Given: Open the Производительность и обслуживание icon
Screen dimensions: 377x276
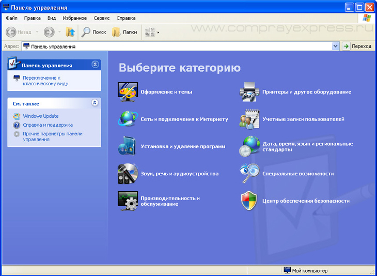Looking at the screenshot, I should pos(128,201).
